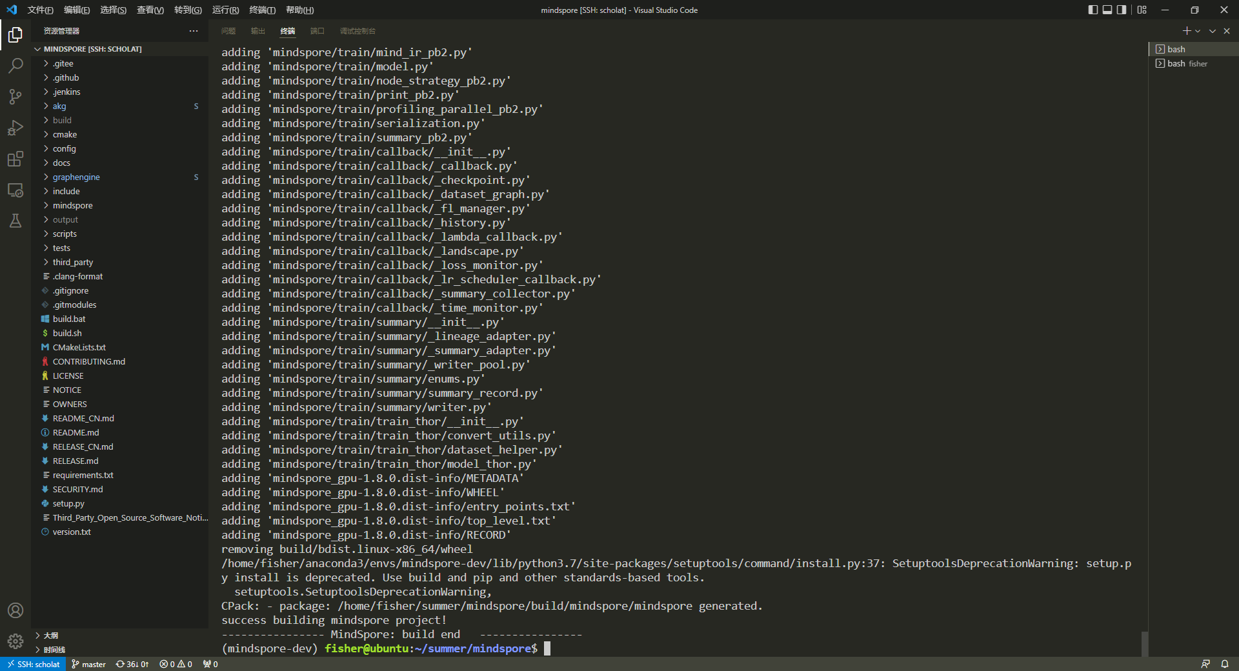Open Remote Explorer icon in activity bar
The height and width of the screenshot is (671, 1239).
[15, 190]
